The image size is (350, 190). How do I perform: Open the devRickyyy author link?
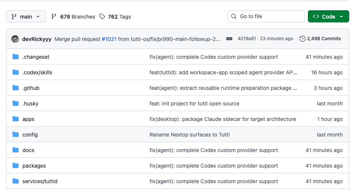[37, 39]
